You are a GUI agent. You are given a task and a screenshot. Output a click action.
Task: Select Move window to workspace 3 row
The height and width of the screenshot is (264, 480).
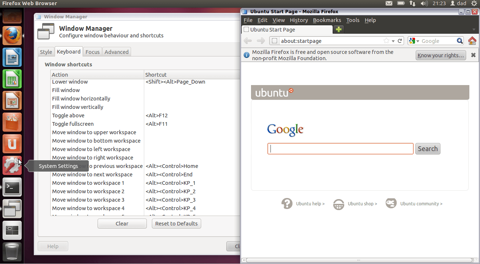(145, 200)
